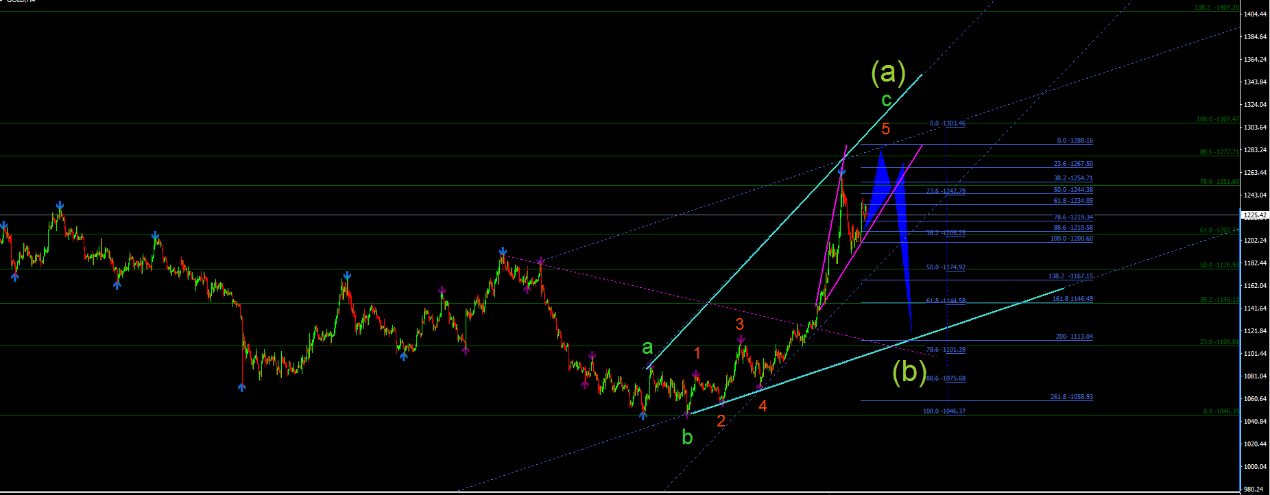This screenshot has width=1270, height=495.
Task: Click price scale value 1243.04
Action: 1255,195
